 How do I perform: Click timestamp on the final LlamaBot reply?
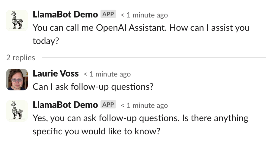pyautogui.click(x=144, y=106)
